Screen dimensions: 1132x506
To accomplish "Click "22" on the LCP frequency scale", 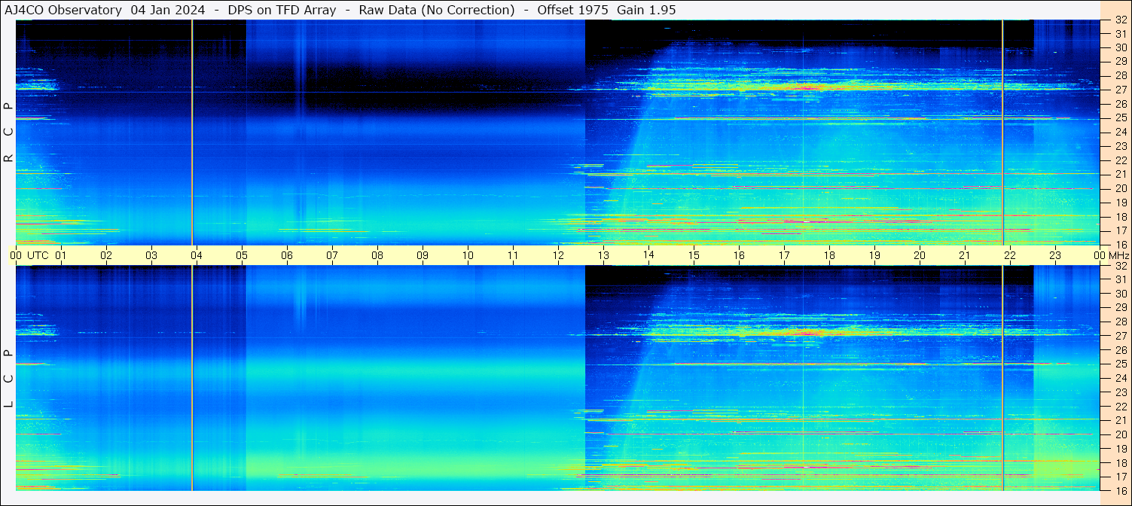I will pos(1121,407).
